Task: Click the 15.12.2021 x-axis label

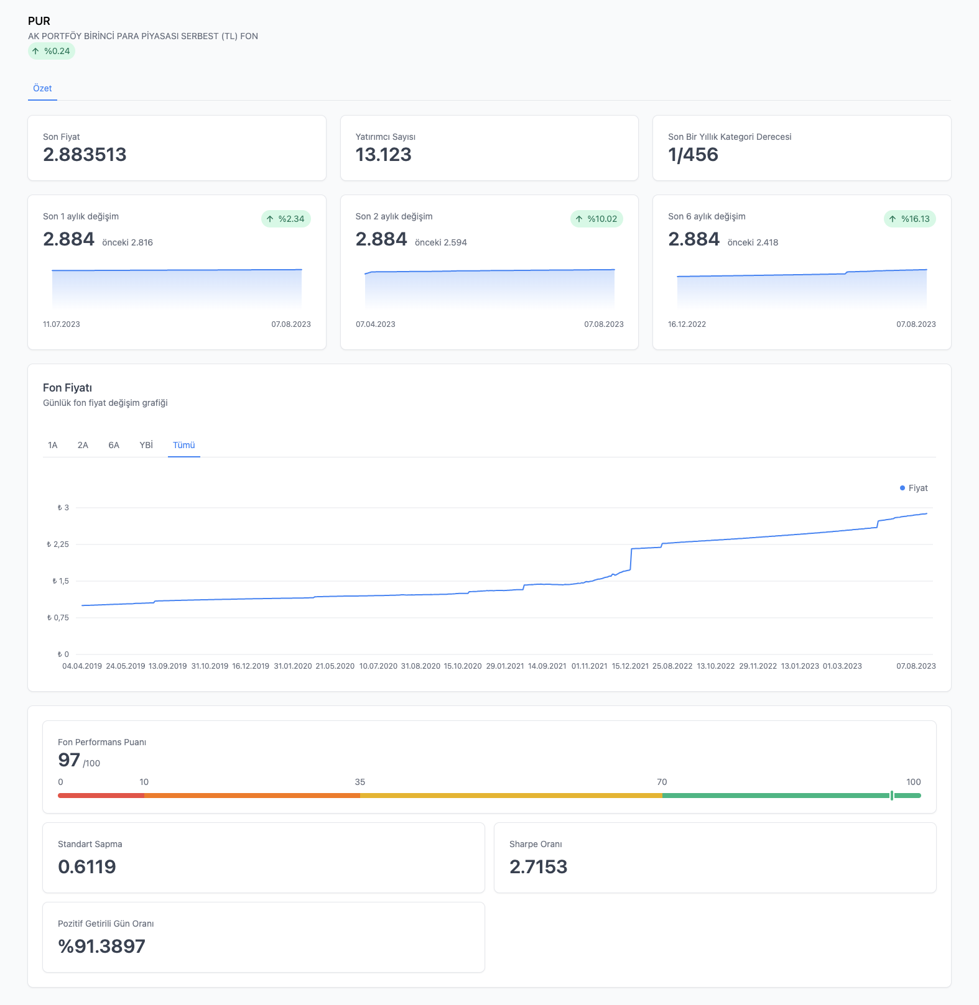Action: (x=630, y=666)
